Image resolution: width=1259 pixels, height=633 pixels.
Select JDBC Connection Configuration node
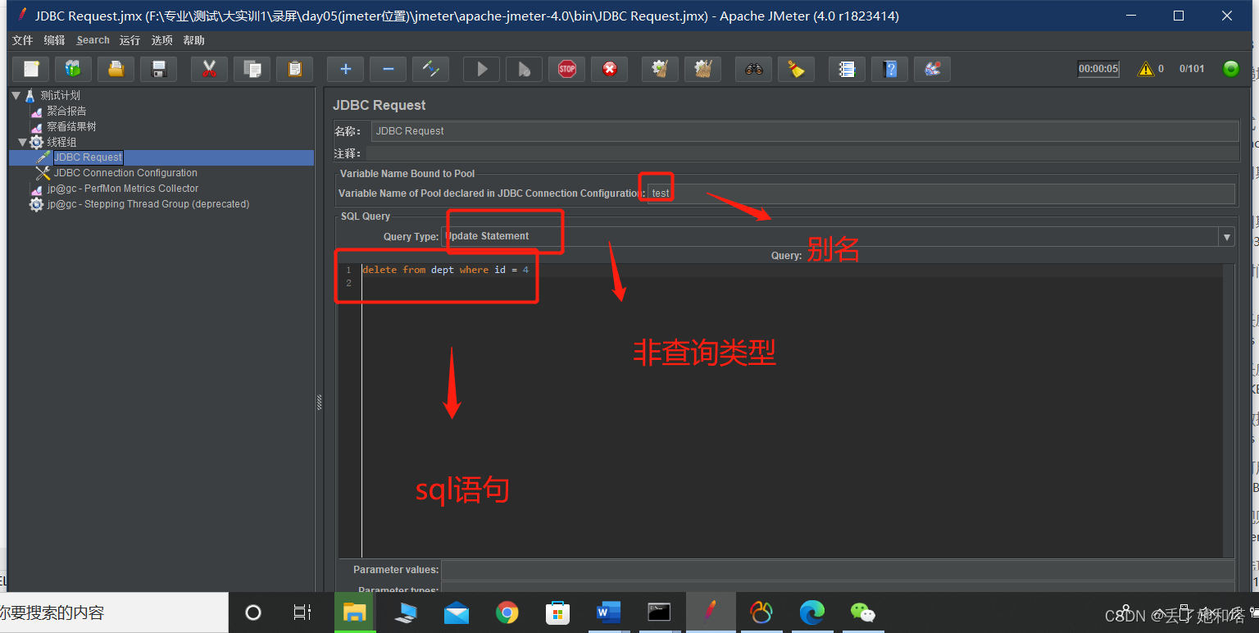pos(125,173)
